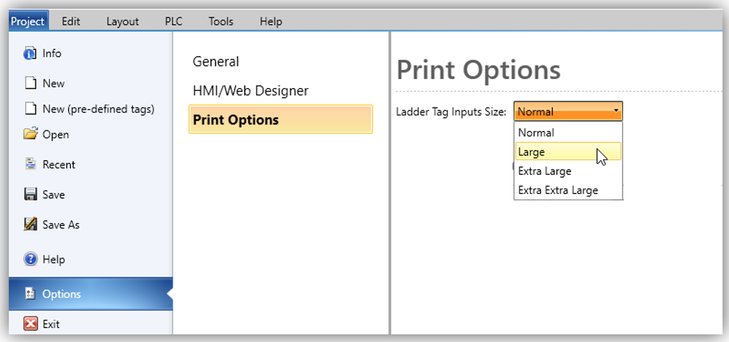729x342 pixels.
Task: Click the Save As label in sidebar
Action: tap(61, 224)
